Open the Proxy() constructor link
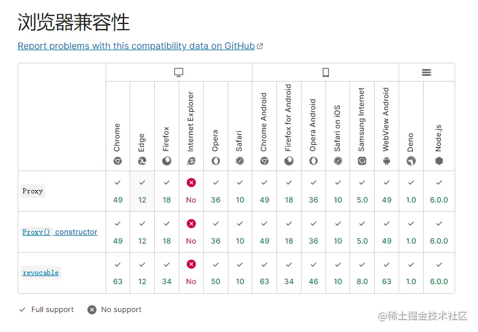 click(x=60, y=232)
